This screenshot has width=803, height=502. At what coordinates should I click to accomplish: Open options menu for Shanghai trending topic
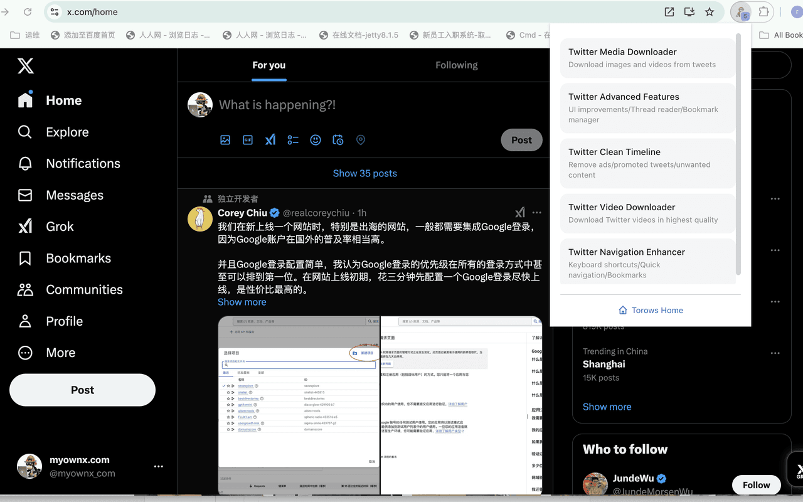[x=775, y=353]
